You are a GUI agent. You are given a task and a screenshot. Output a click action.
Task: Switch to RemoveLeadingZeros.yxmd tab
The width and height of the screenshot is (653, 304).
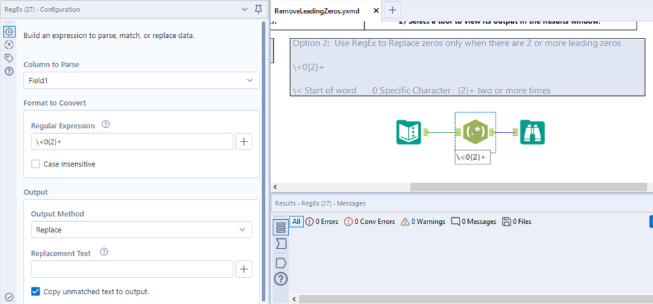click(316, 11)
